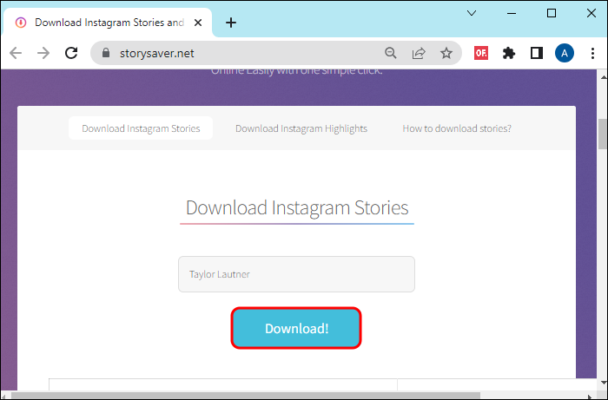Open the profile avatar A
The height and width of the screenshot is (400, 608).
[565, 53]
